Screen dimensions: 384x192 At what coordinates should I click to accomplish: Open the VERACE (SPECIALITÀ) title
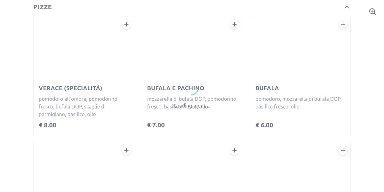[x=70, y=88]
